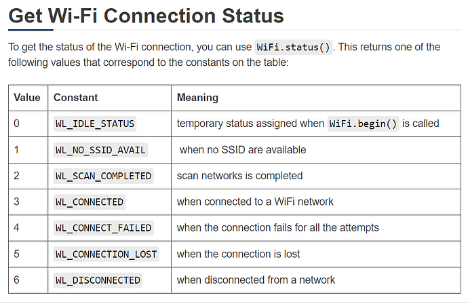Click the WL_NO_SSID_AVAIL constant

coord(100,150)
